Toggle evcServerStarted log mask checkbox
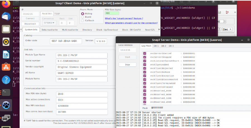This screenshot has height=128, width=251. [145, 53]
